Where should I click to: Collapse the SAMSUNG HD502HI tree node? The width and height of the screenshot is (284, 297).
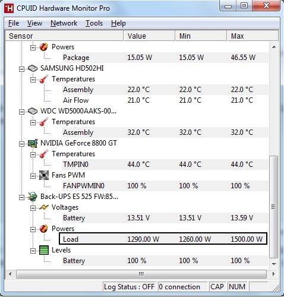click(x=21, y=69)
